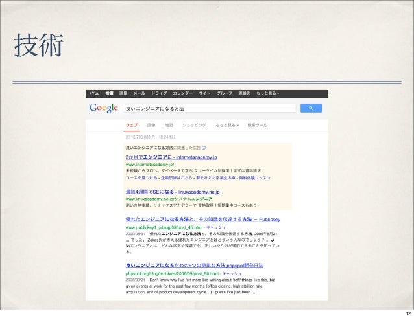The height and width of the screenshot is (318, 414).
Task: Switch to the 画像 results tab
Action: pos(151,125)
